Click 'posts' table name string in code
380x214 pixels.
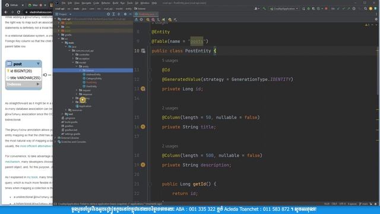coord(197,41)
